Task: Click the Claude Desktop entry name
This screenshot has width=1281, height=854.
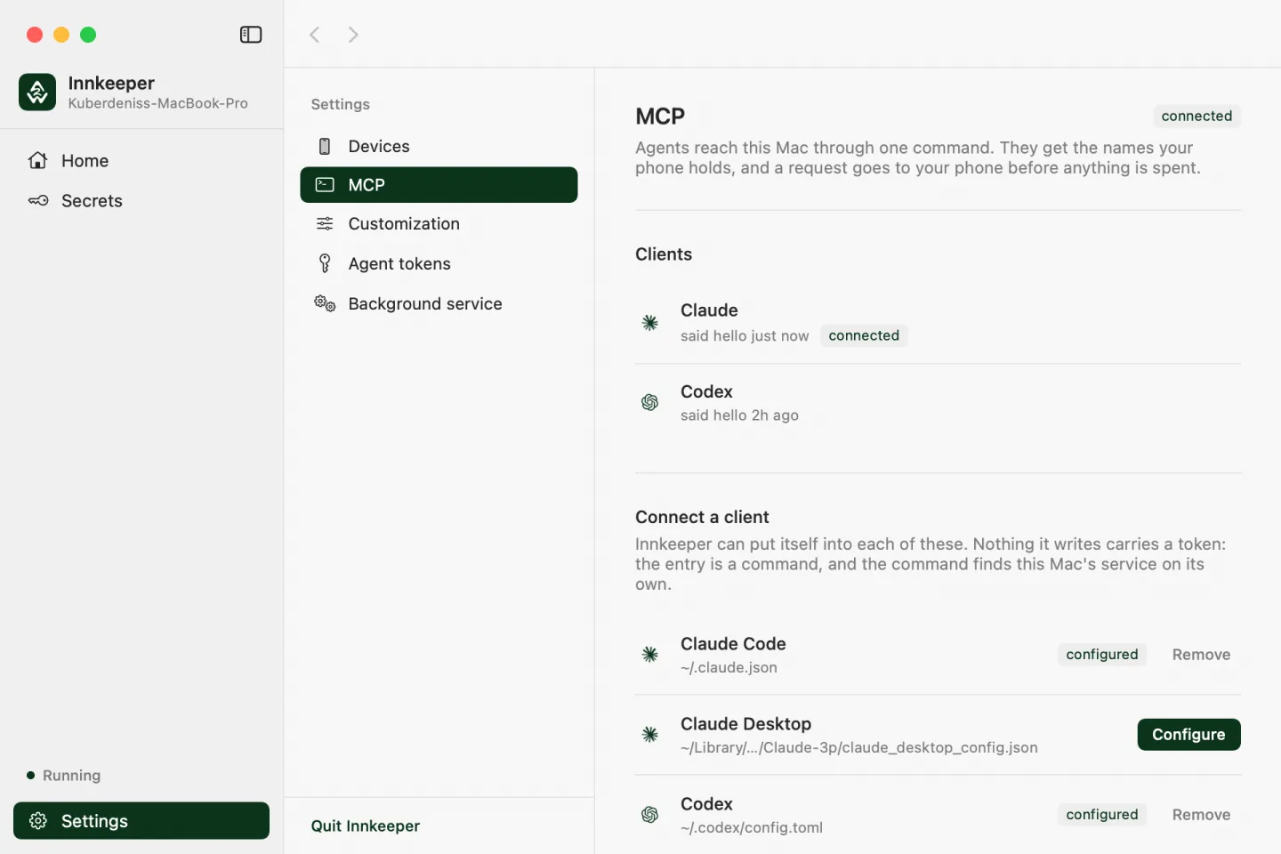Action: click(x=745, y=724)
